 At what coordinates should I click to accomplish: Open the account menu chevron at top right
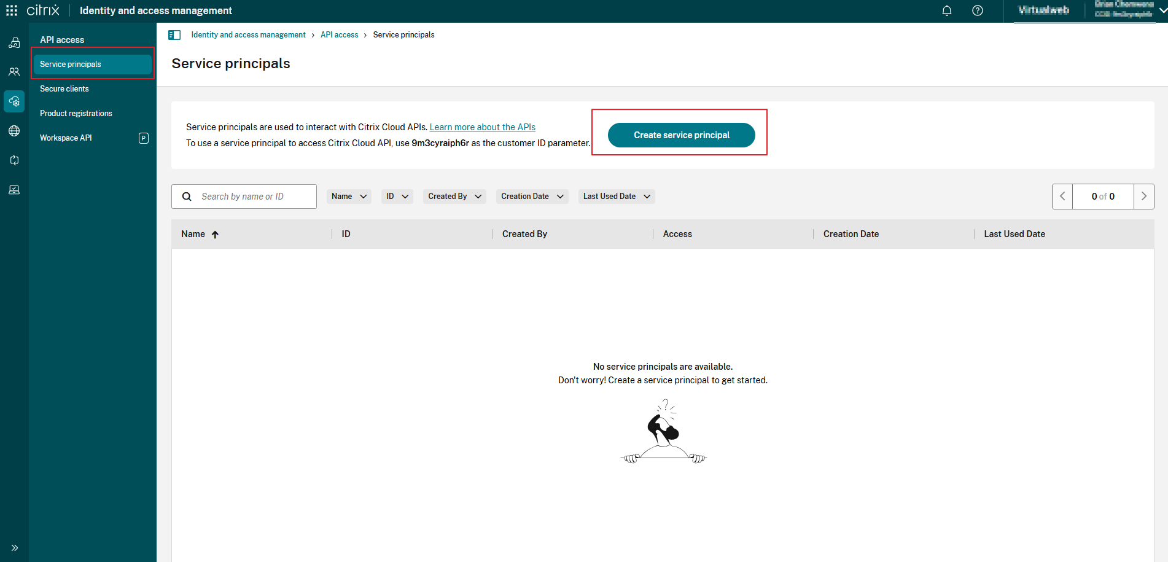pos(1158,10)
